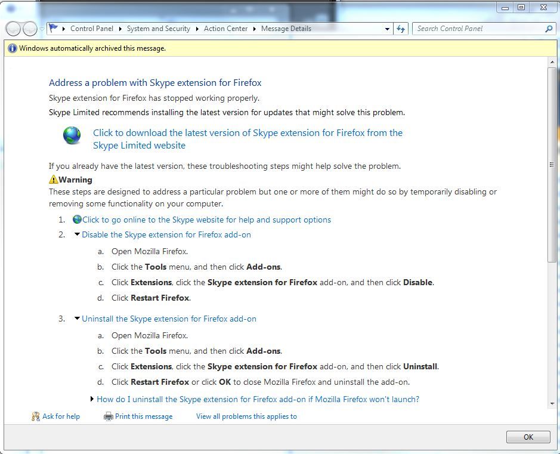Open the Skype extension download link
560x454 pixels.
click(x=247, y=132)
